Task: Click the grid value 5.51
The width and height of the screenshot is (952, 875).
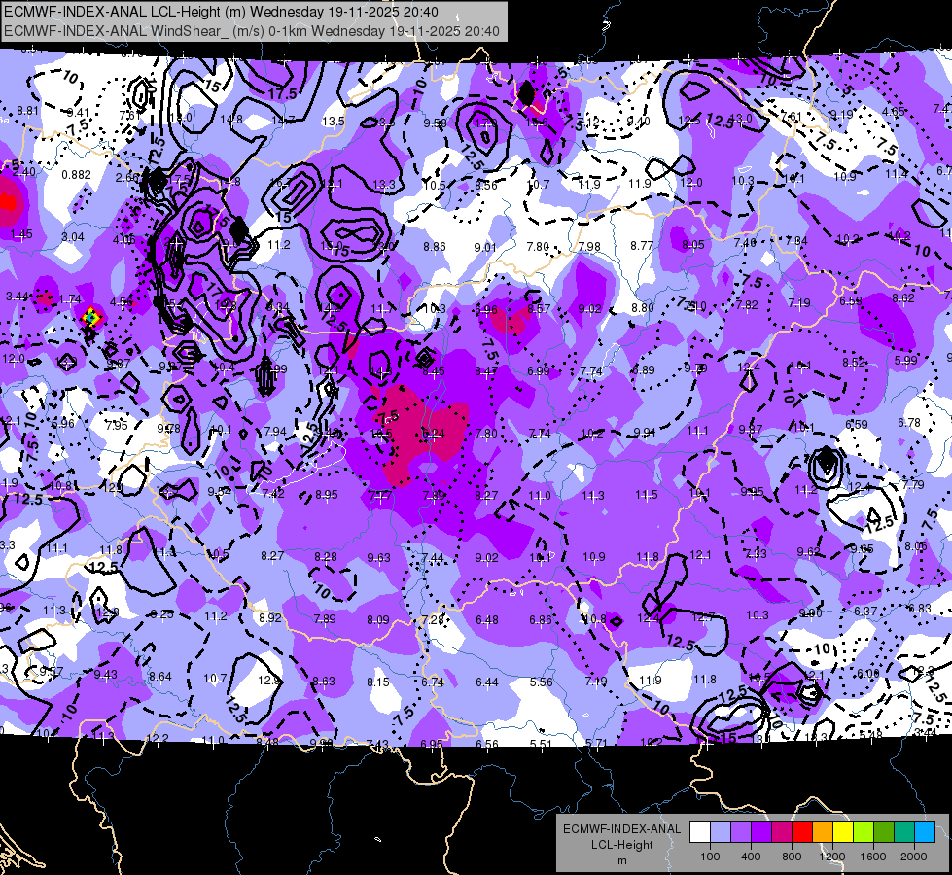Action: [x=541, y=744]
